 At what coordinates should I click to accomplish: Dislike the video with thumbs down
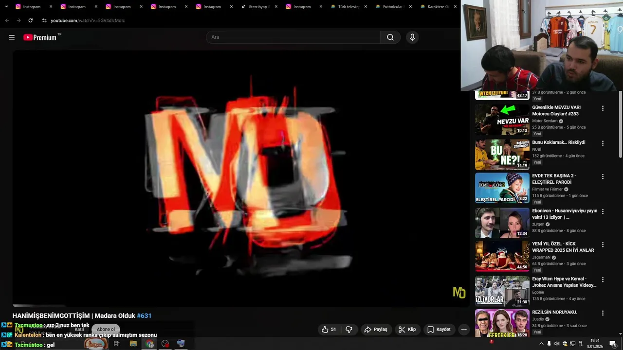(x=349, y=330)
